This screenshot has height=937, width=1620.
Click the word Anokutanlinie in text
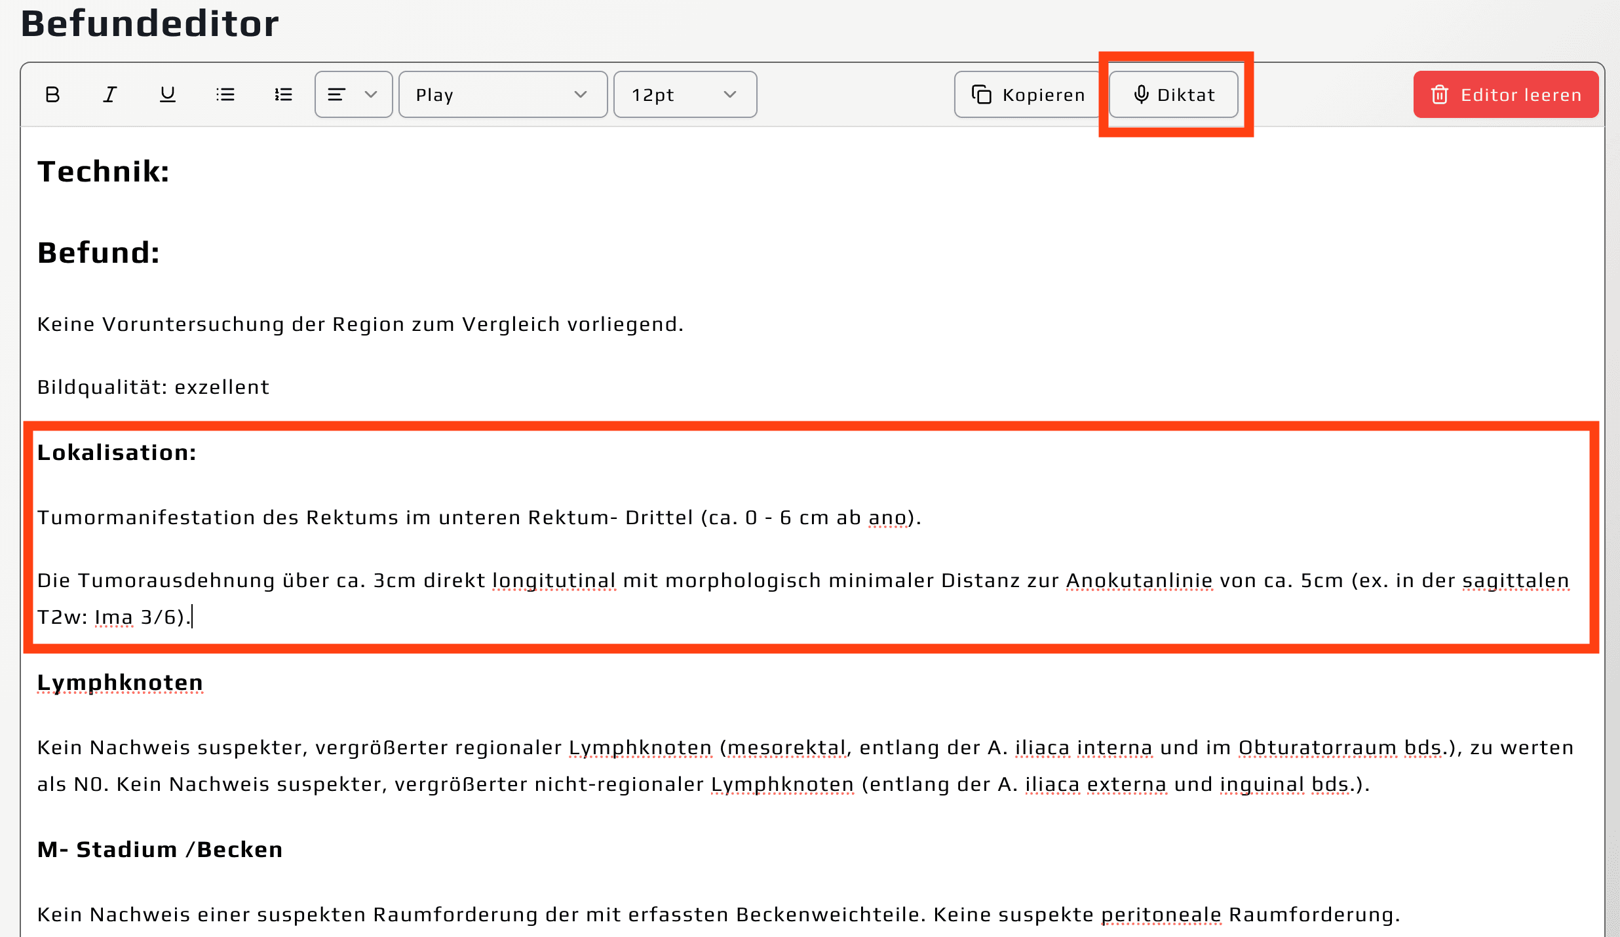pyautogui.click(x=1139, y=581)
